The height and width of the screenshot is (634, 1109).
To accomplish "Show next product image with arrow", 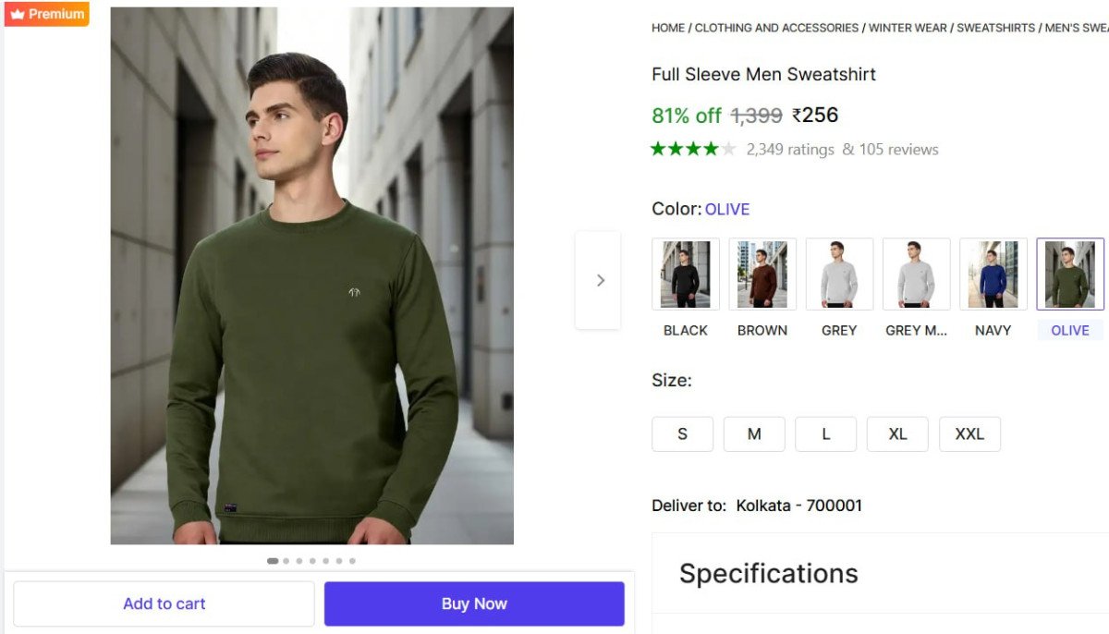I will (x=599, y=280).
